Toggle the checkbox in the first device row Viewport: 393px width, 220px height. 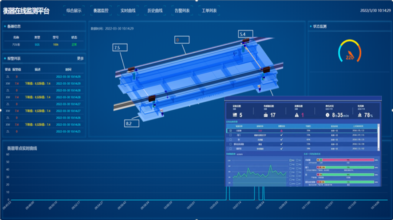[x=230, y=130]
